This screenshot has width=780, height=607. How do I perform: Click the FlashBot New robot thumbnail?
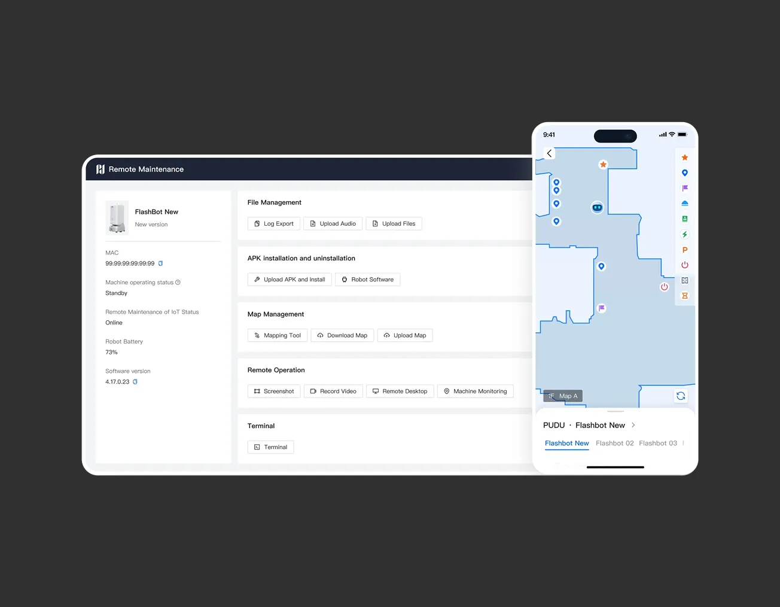[x=117, y=217]
